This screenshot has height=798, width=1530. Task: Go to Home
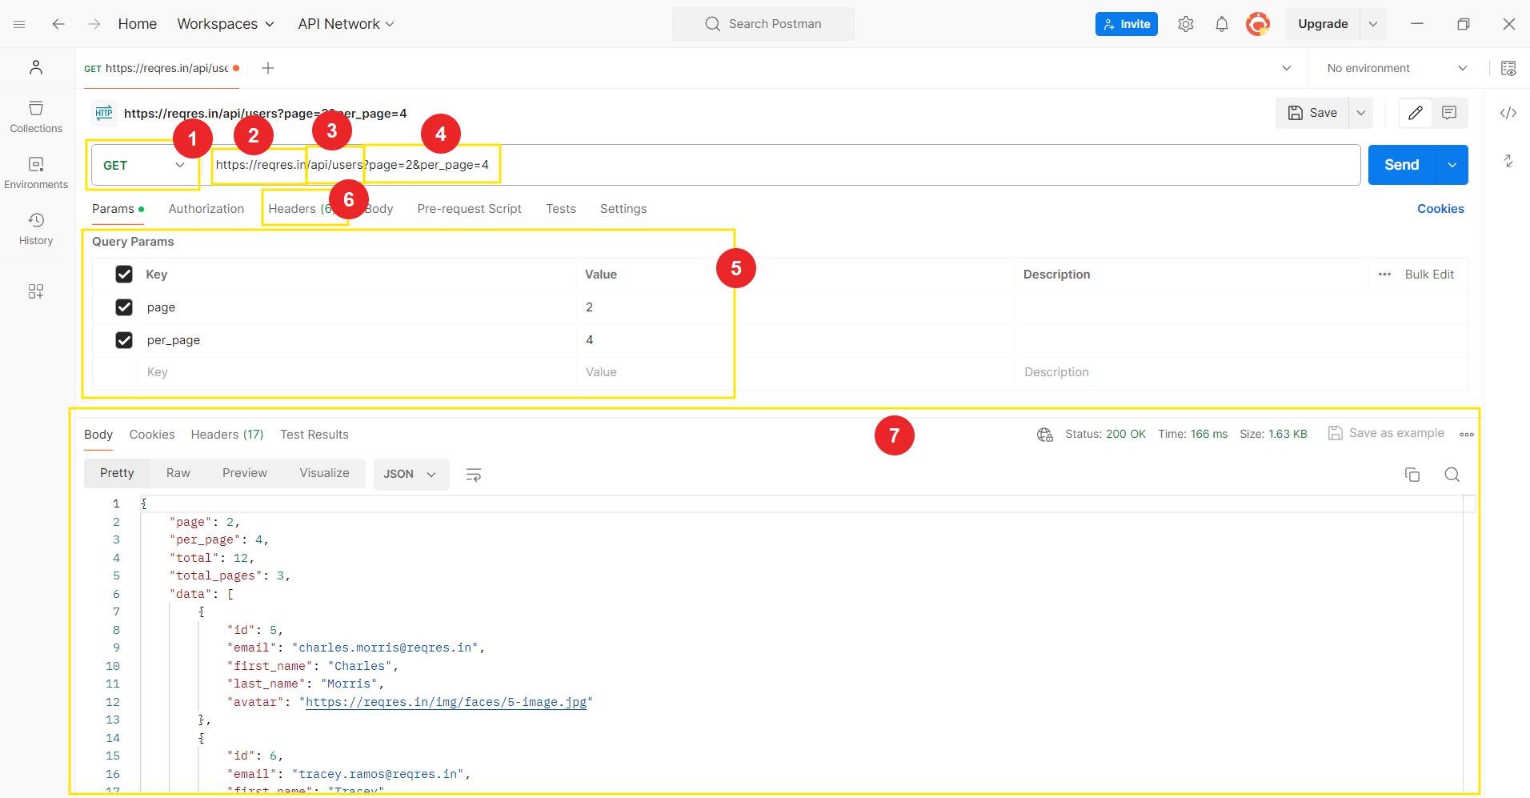click(x=138, y=24)
